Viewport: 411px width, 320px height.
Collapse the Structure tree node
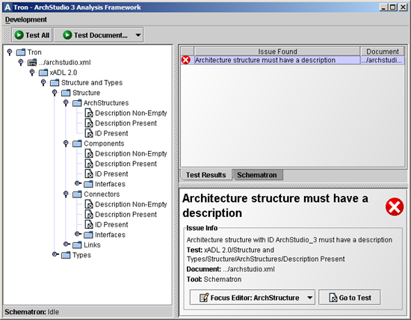55,93
